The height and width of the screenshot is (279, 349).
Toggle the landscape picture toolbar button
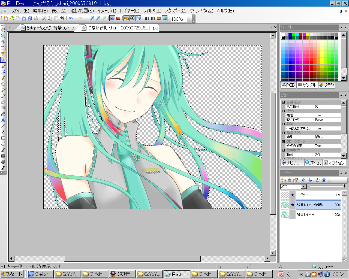coord(112,19)
